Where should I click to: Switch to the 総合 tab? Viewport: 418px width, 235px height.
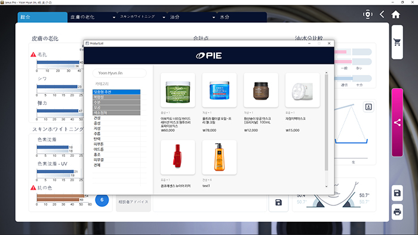(42, 17)
